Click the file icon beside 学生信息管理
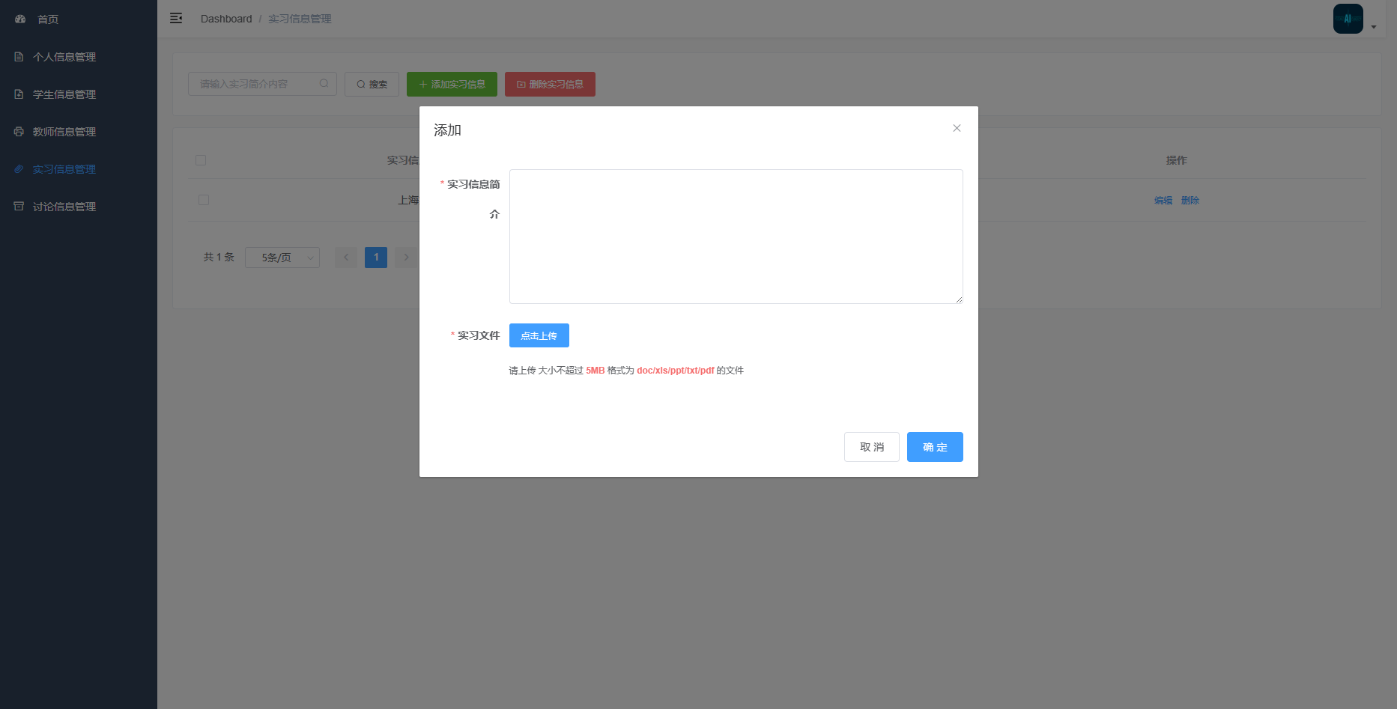The width and height of the screenshot is (1397, 709). pos(19,94)
